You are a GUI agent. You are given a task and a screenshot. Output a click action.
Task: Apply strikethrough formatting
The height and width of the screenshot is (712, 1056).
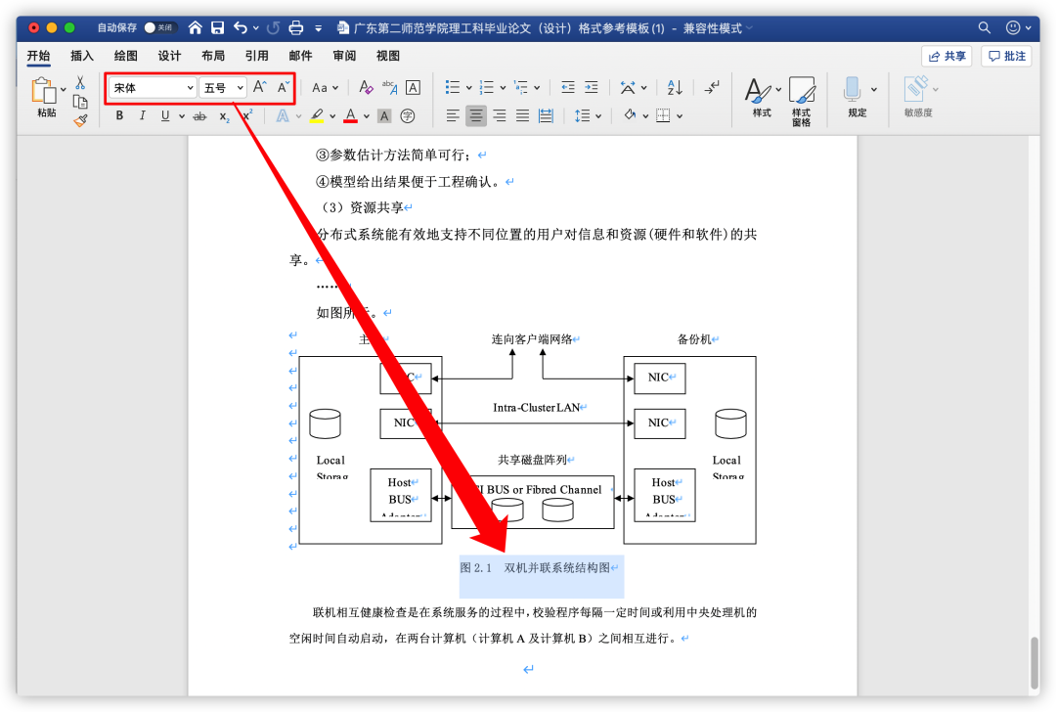pos(199,115)
